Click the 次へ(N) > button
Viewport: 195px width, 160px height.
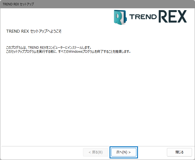124,152
